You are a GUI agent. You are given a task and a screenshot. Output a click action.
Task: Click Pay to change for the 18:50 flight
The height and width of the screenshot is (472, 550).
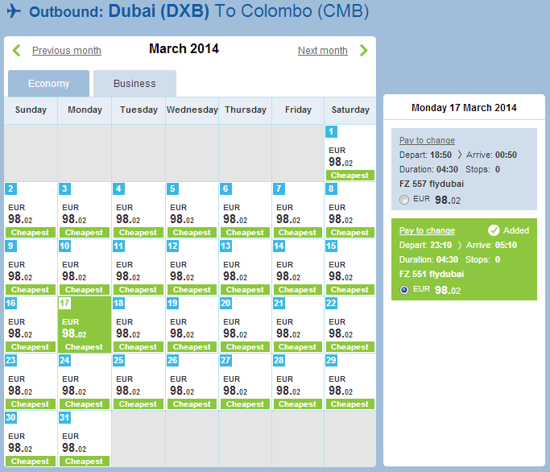pyautogui.click(x=427, y=140)
